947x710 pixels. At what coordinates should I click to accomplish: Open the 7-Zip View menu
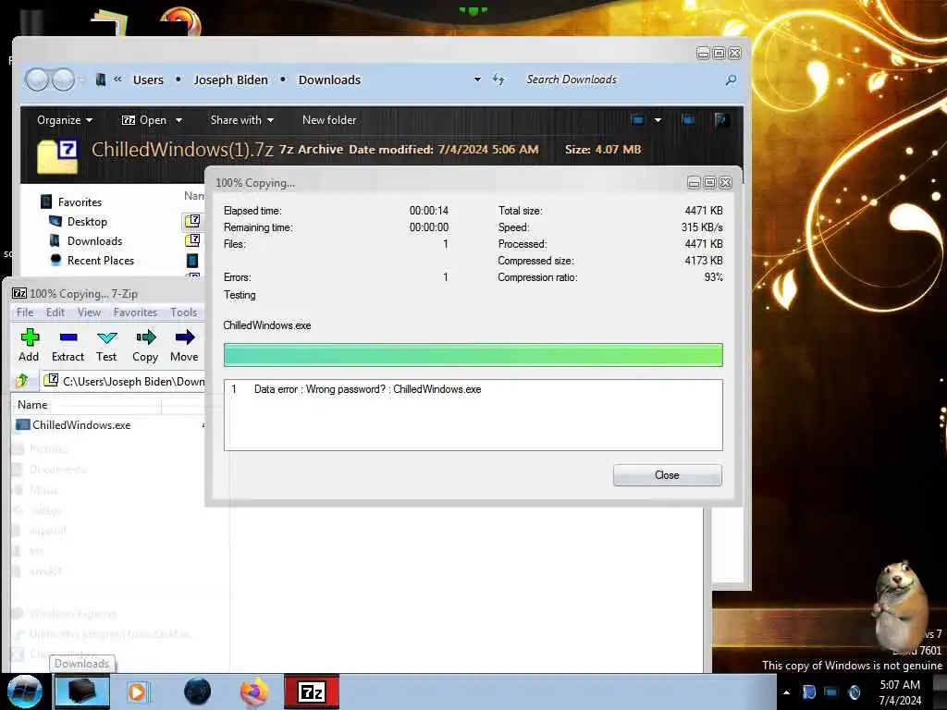(x=89, y=312)
